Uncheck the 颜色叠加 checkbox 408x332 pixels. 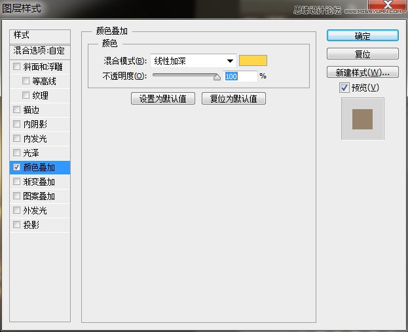coord(16,167)
